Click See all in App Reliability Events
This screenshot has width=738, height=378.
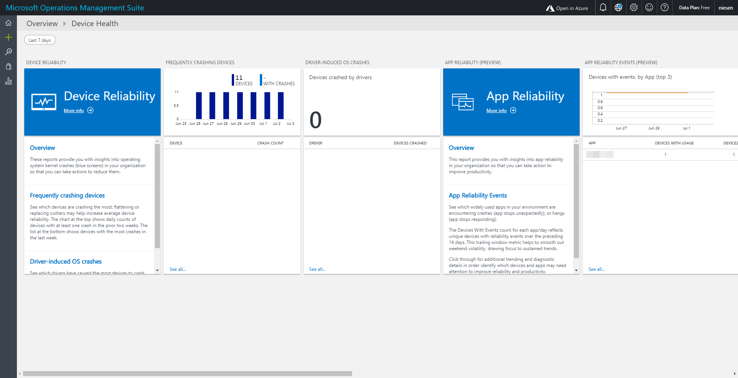click(597, 269)
